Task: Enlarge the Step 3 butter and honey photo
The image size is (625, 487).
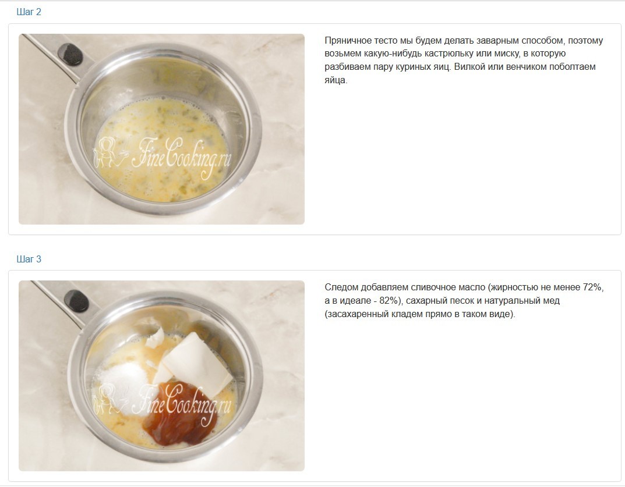Action: click(161, 376)
